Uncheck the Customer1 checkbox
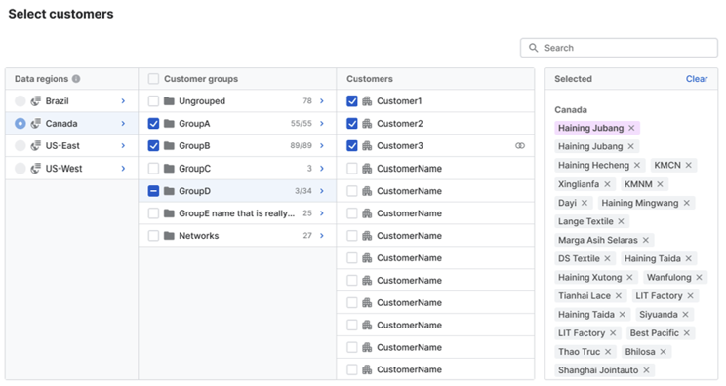The width and height of the screenshot is (726, 386). point(352,100)
